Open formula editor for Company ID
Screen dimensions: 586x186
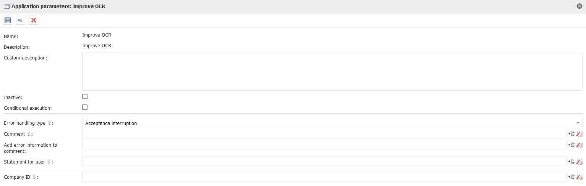click(579, 177)
